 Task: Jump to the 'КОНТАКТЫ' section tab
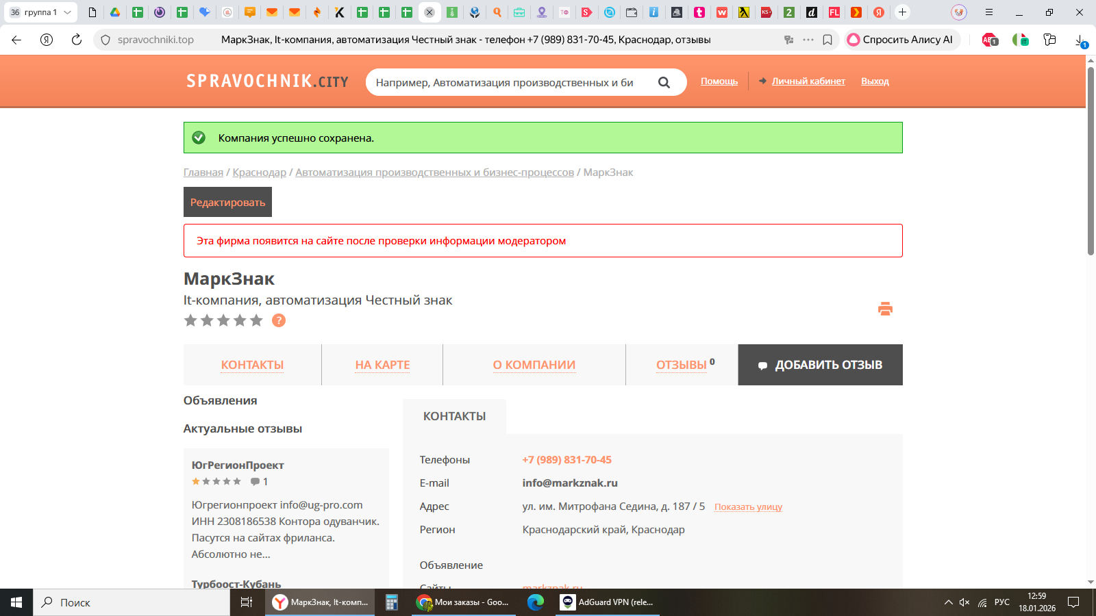252,365
